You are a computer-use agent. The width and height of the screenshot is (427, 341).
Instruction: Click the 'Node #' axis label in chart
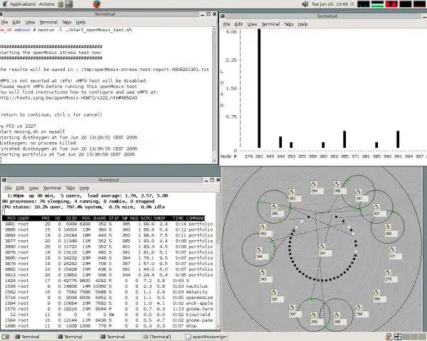pyautogui.click(x=228, y=156)
